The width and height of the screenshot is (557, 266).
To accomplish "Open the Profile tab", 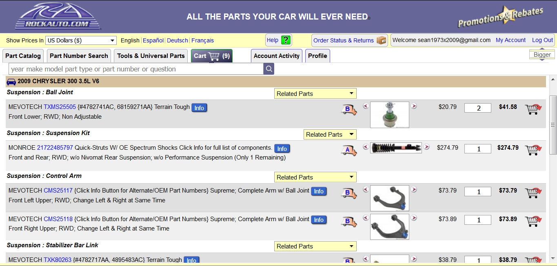I will click(317, 56).
